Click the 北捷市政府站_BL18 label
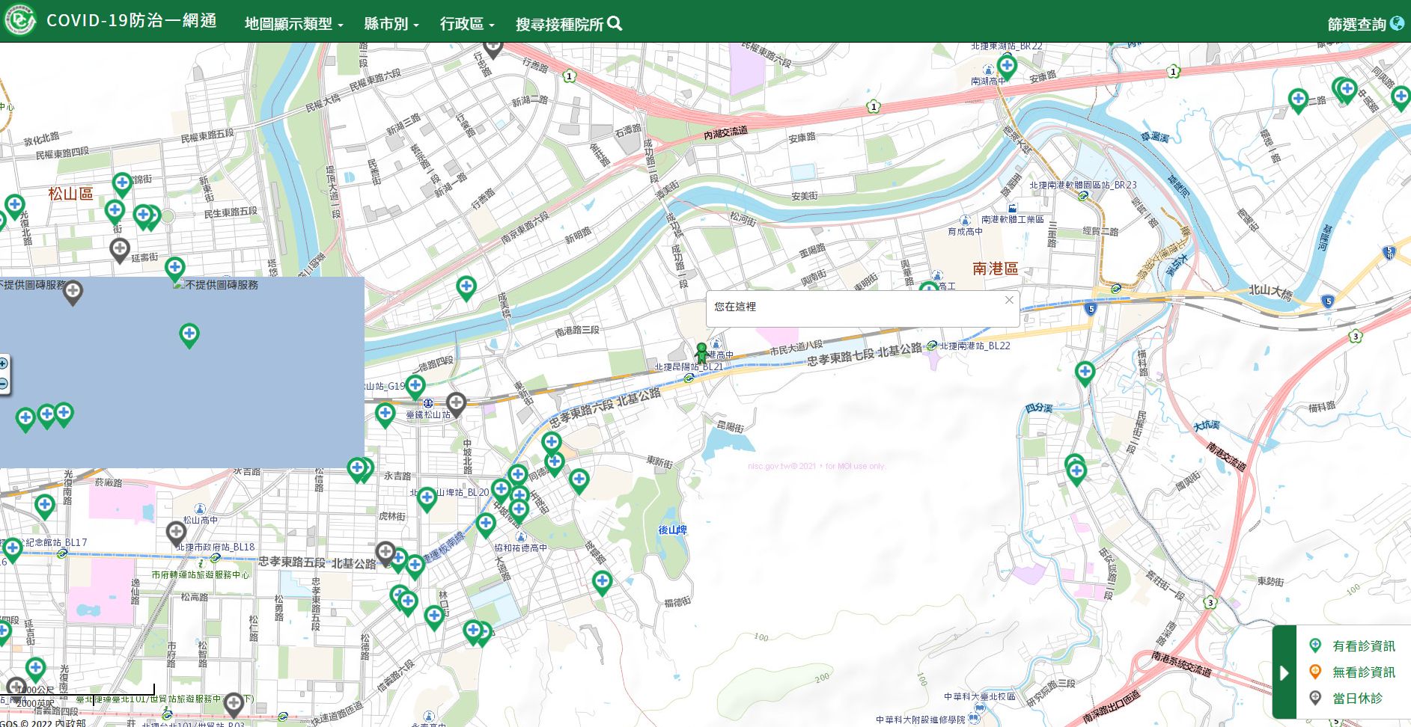This screenshot has height=727, width=1411. click(216, 547)
